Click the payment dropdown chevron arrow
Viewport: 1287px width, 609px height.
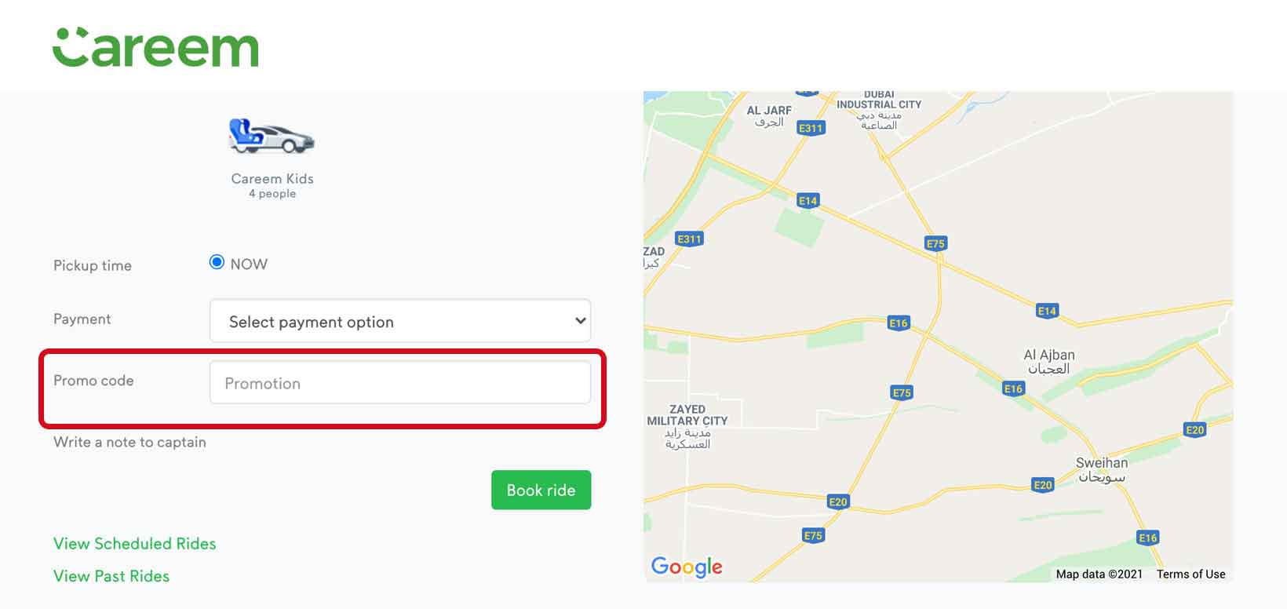click(580, 320)
